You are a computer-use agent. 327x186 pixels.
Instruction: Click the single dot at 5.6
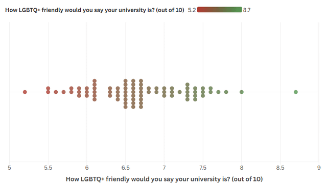56,92
